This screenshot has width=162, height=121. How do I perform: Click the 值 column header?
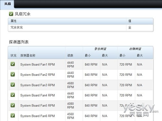pyautogui.click(x=130, y=21)
